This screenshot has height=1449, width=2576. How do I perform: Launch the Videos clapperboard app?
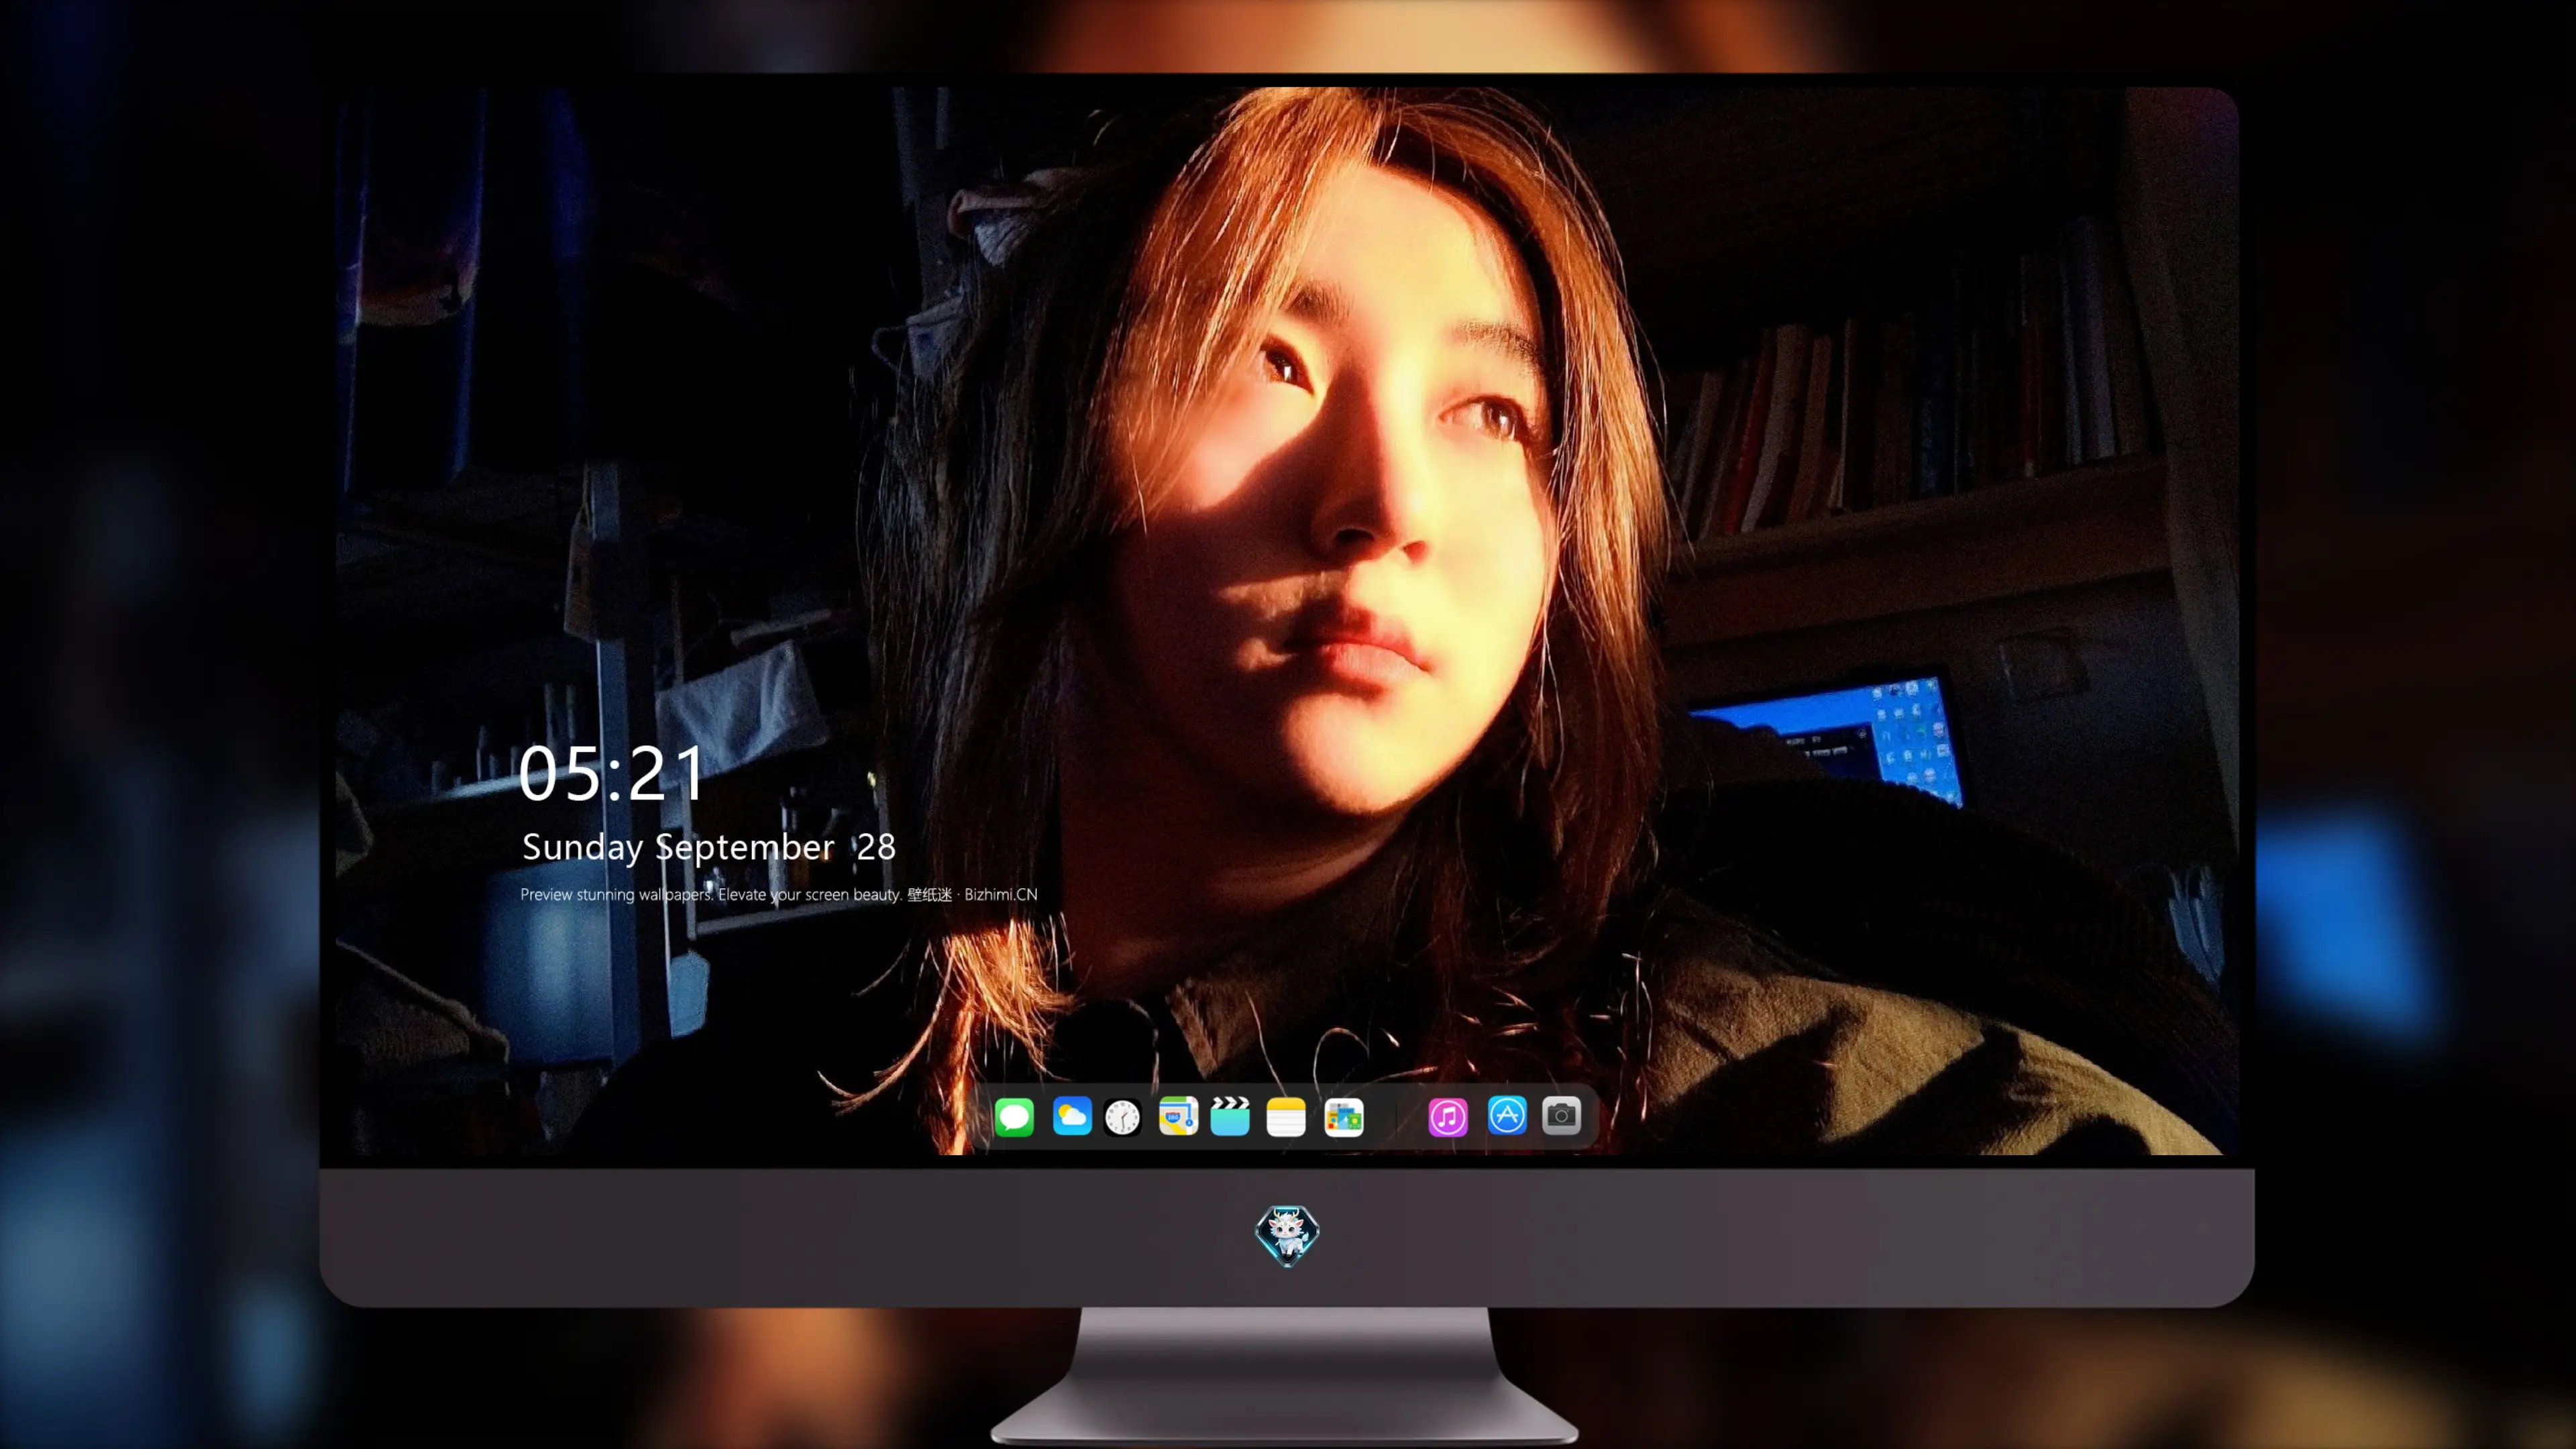click(x=1230, y=1116)
